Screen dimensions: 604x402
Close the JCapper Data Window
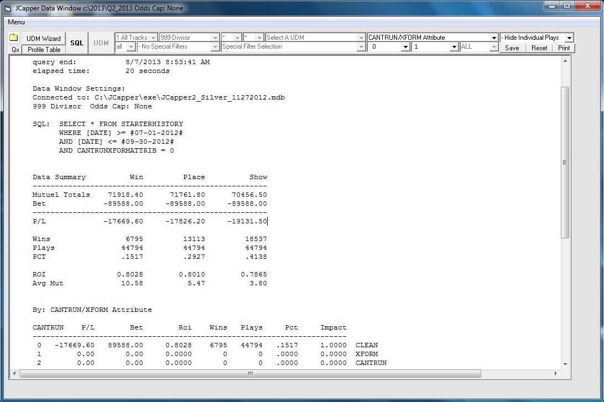click(x=588, y=6)
